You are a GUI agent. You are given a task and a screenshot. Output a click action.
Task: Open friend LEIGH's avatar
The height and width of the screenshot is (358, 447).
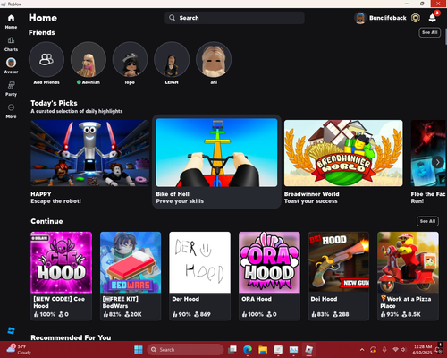point(172,59)
